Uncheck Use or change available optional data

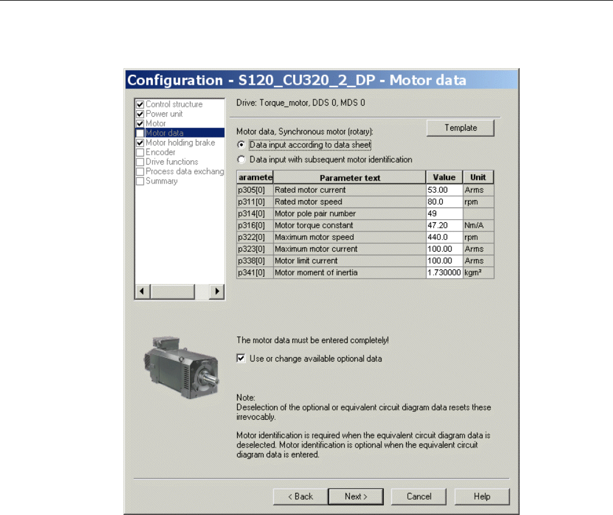pos(241,358)
